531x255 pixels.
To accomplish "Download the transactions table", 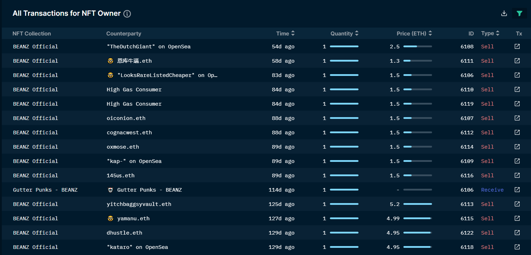I will click(504, 14).
